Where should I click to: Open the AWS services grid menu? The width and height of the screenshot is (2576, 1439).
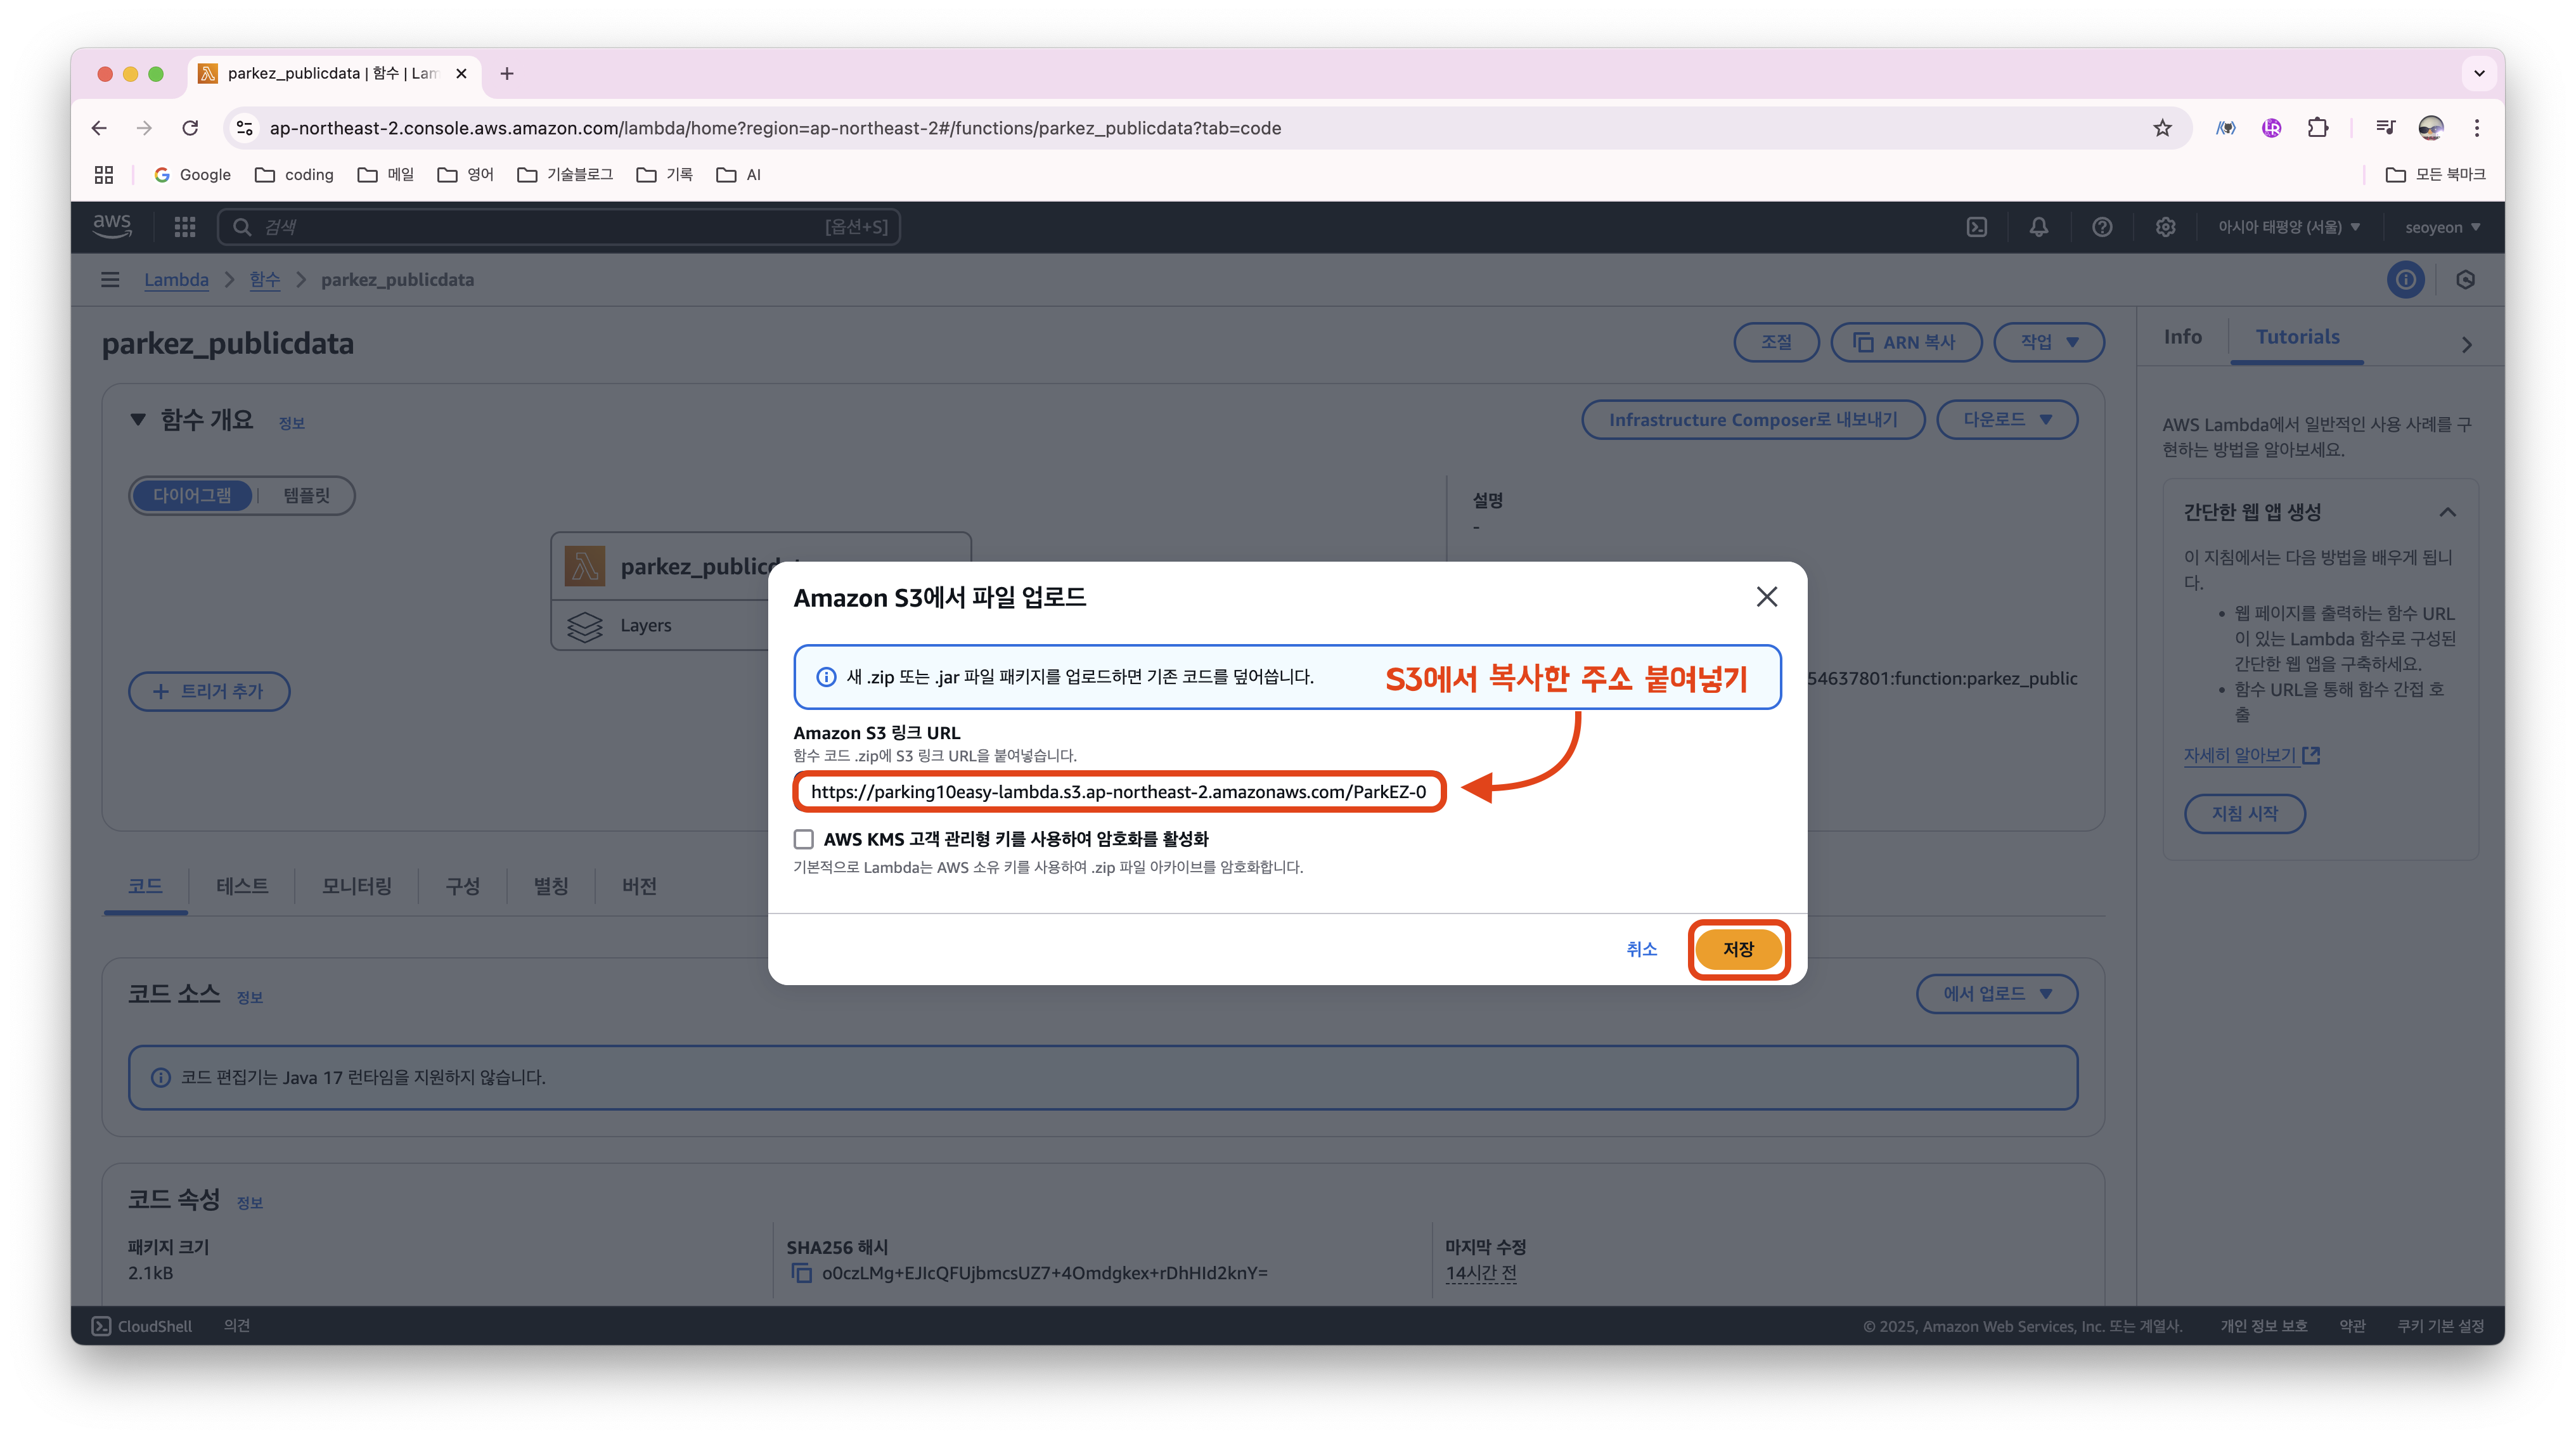185,227
